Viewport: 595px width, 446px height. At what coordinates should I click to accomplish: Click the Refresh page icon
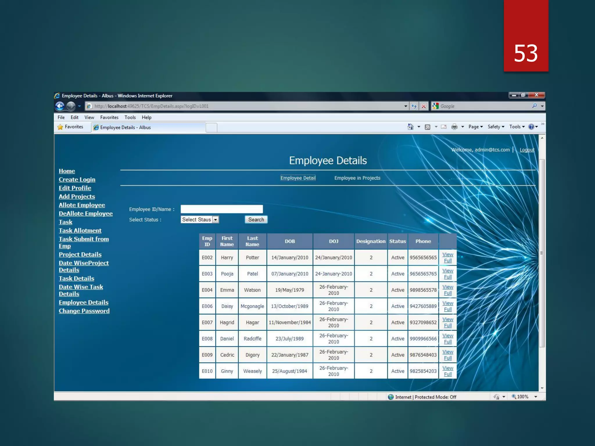414,106
